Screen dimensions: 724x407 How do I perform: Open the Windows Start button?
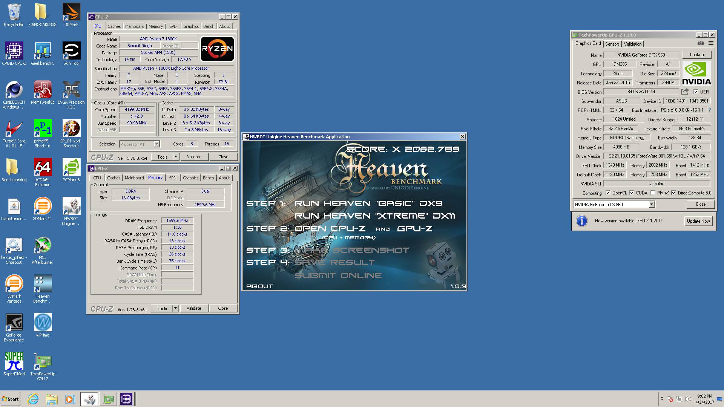click(10, 399)
